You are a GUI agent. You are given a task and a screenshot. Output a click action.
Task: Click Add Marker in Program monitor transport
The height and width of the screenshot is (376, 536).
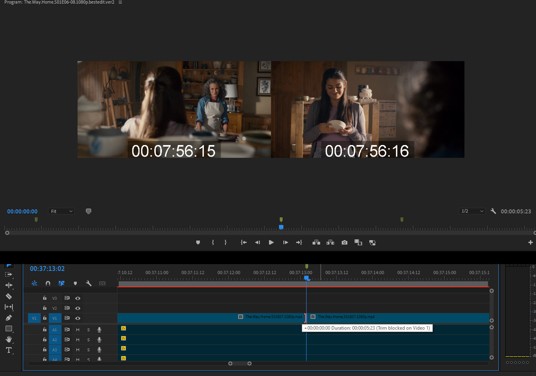pyautogui.click(x=198, y=243)
